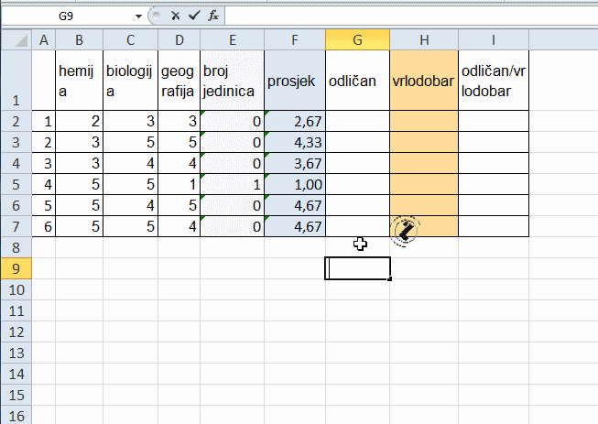598x424 pixels.
Task: Select cell containing average 4,33
Action: (295, 142)
